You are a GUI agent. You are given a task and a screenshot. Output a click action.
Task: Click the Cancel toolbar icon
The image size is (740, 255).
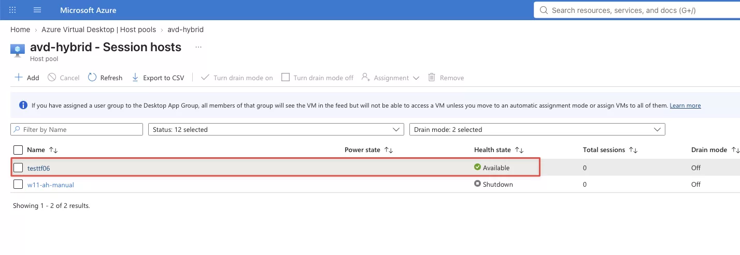click(x=52, y=78)
